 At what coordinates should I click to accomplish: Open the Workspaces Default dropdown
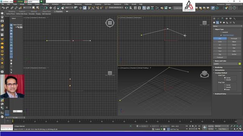234,4
